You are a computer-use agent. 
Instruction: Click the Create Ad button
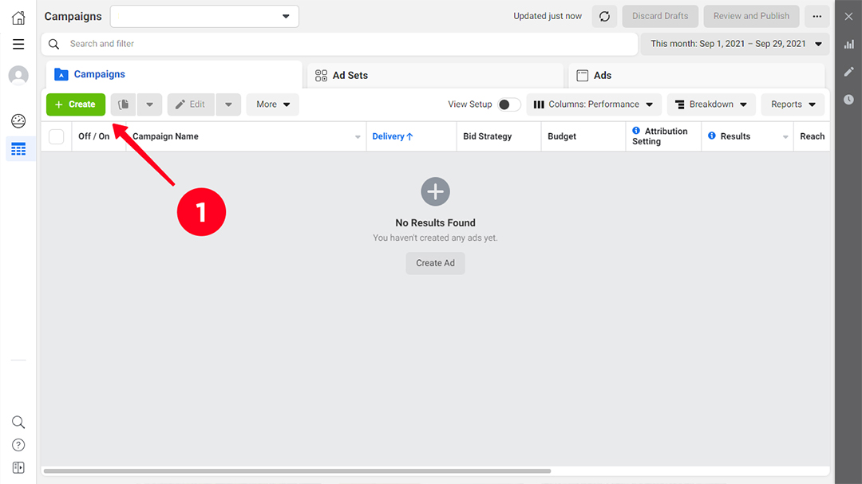436,263
